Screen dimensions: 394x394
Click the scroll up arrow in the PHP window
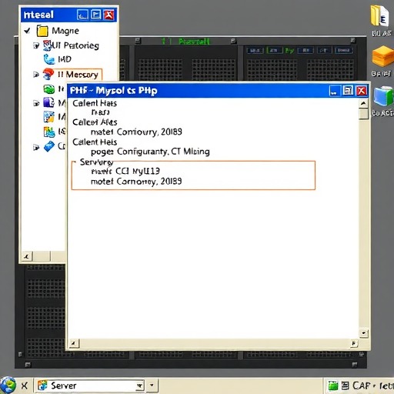[363, 103]
